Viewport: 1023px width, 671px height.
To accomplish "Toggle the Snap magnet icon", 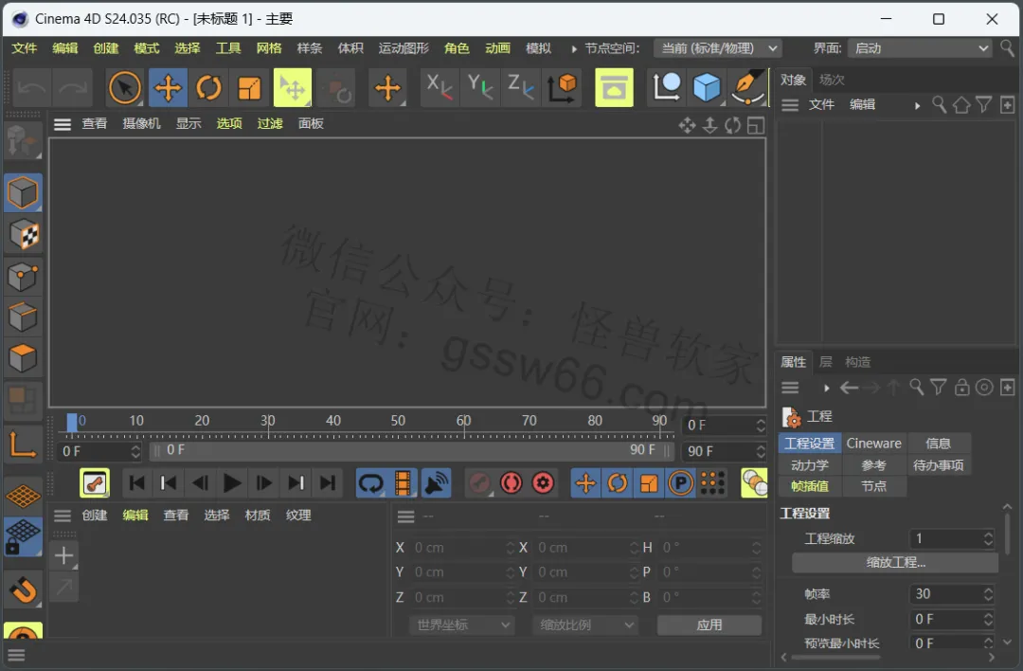I will 23,589.
